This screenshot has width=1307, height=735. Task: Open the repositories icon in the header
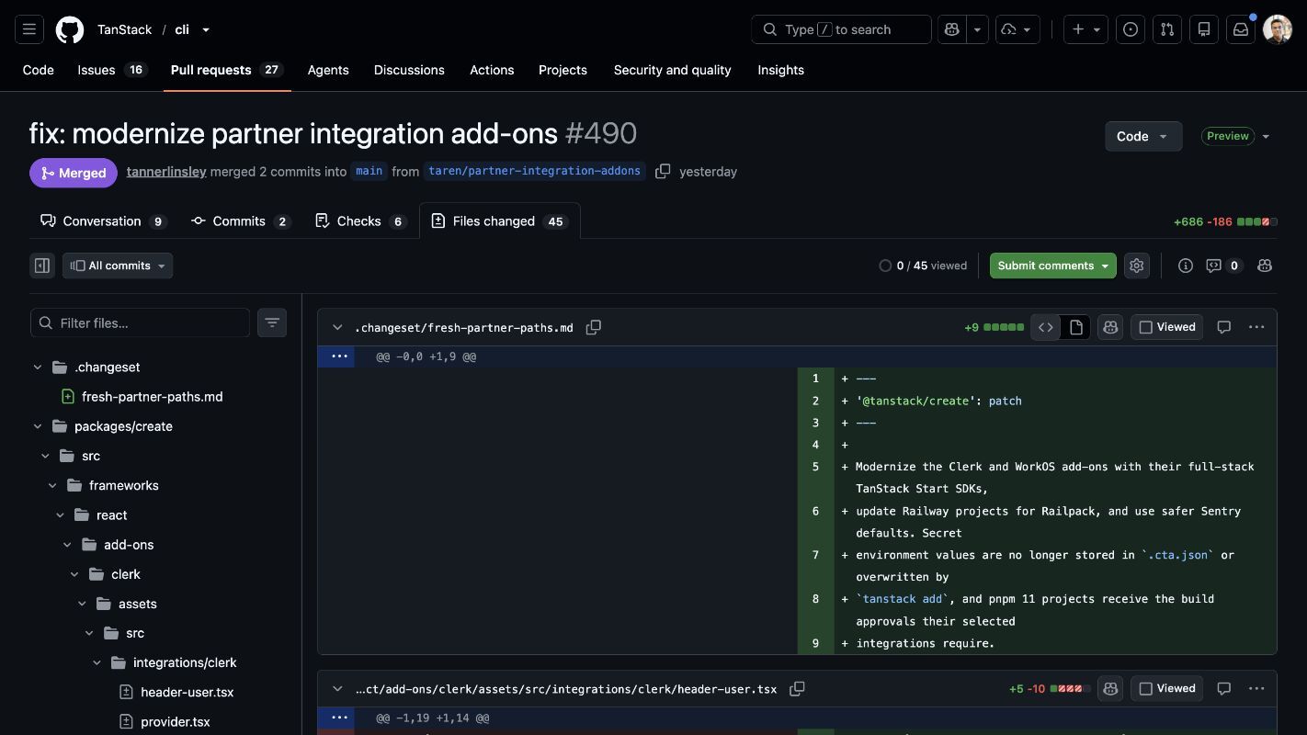coord(1204,29)
